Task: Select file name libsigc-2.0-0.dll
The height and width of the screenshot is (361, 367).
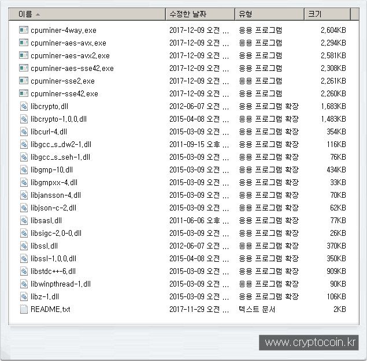Action: [56, 234]
